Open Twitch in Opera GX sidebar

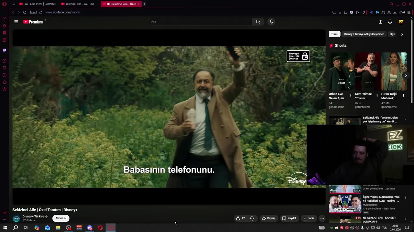tap(5, 50)
